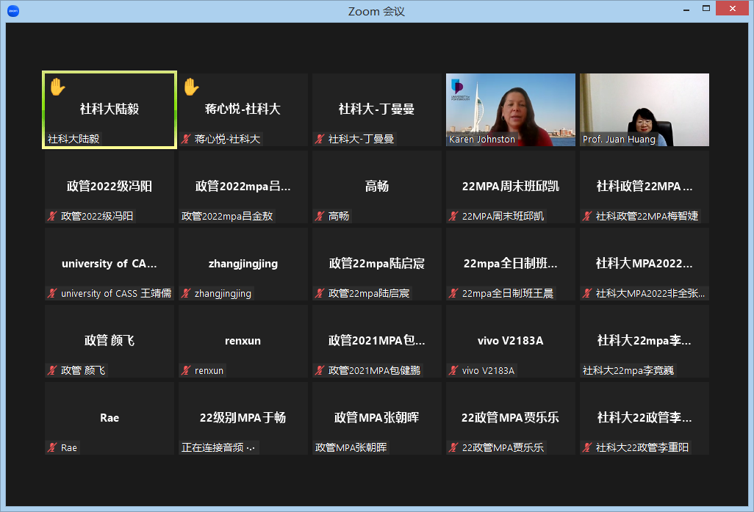Click muted mic icon beside 政管22mpa陆启宸
The width and height of the screenshot is (754, 512).
320,293
